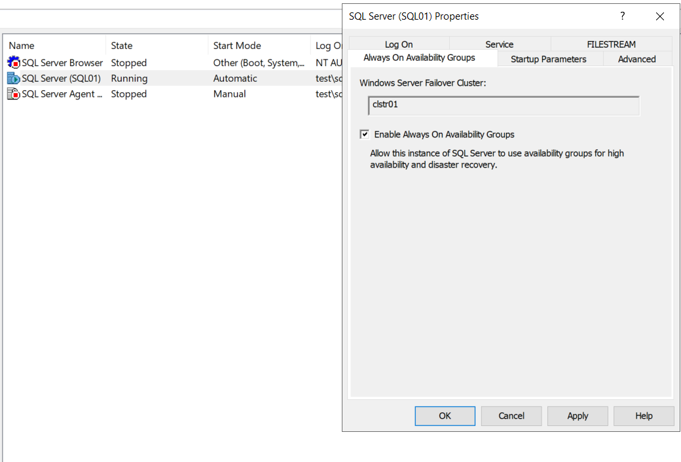Click the Automatic start mode cell
The height and width of the screenshot is (462, 681).
[235, 78]
